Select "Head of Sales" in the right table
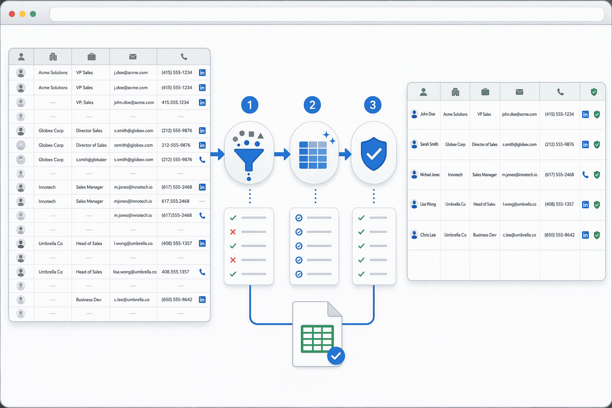Screen dimensions: 612x408 tap(484, 204)
